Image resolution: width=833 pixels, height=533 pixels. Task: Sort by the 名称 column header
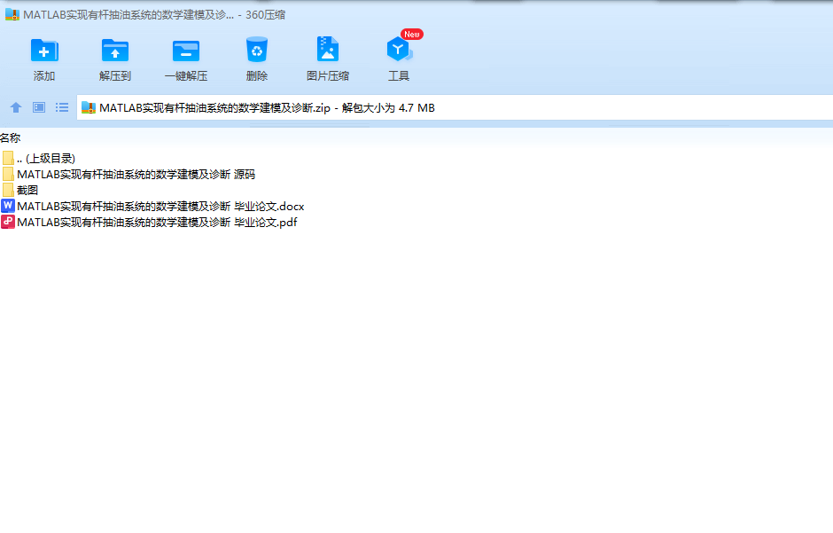[x=10, y=138]
